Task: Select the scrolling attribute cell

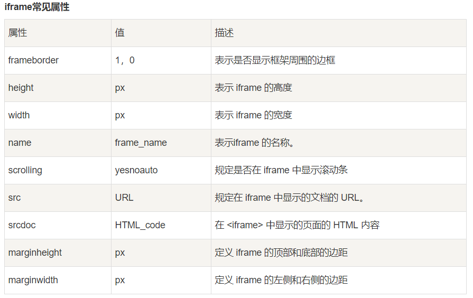Action: pos(25,170)
